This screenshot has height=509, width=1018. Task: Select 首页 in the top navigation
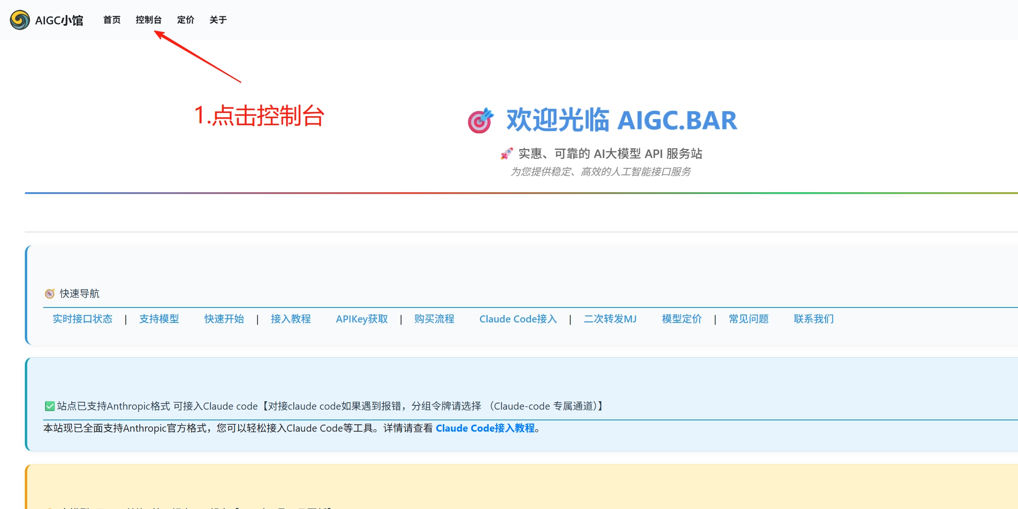coord(111,20)
